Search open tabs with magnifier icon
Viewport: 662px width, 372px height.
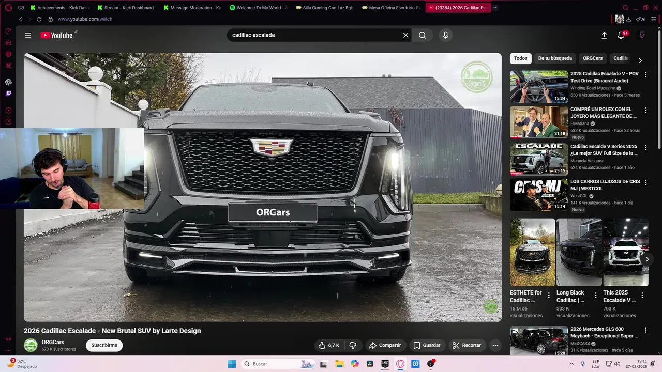point(626,8)
